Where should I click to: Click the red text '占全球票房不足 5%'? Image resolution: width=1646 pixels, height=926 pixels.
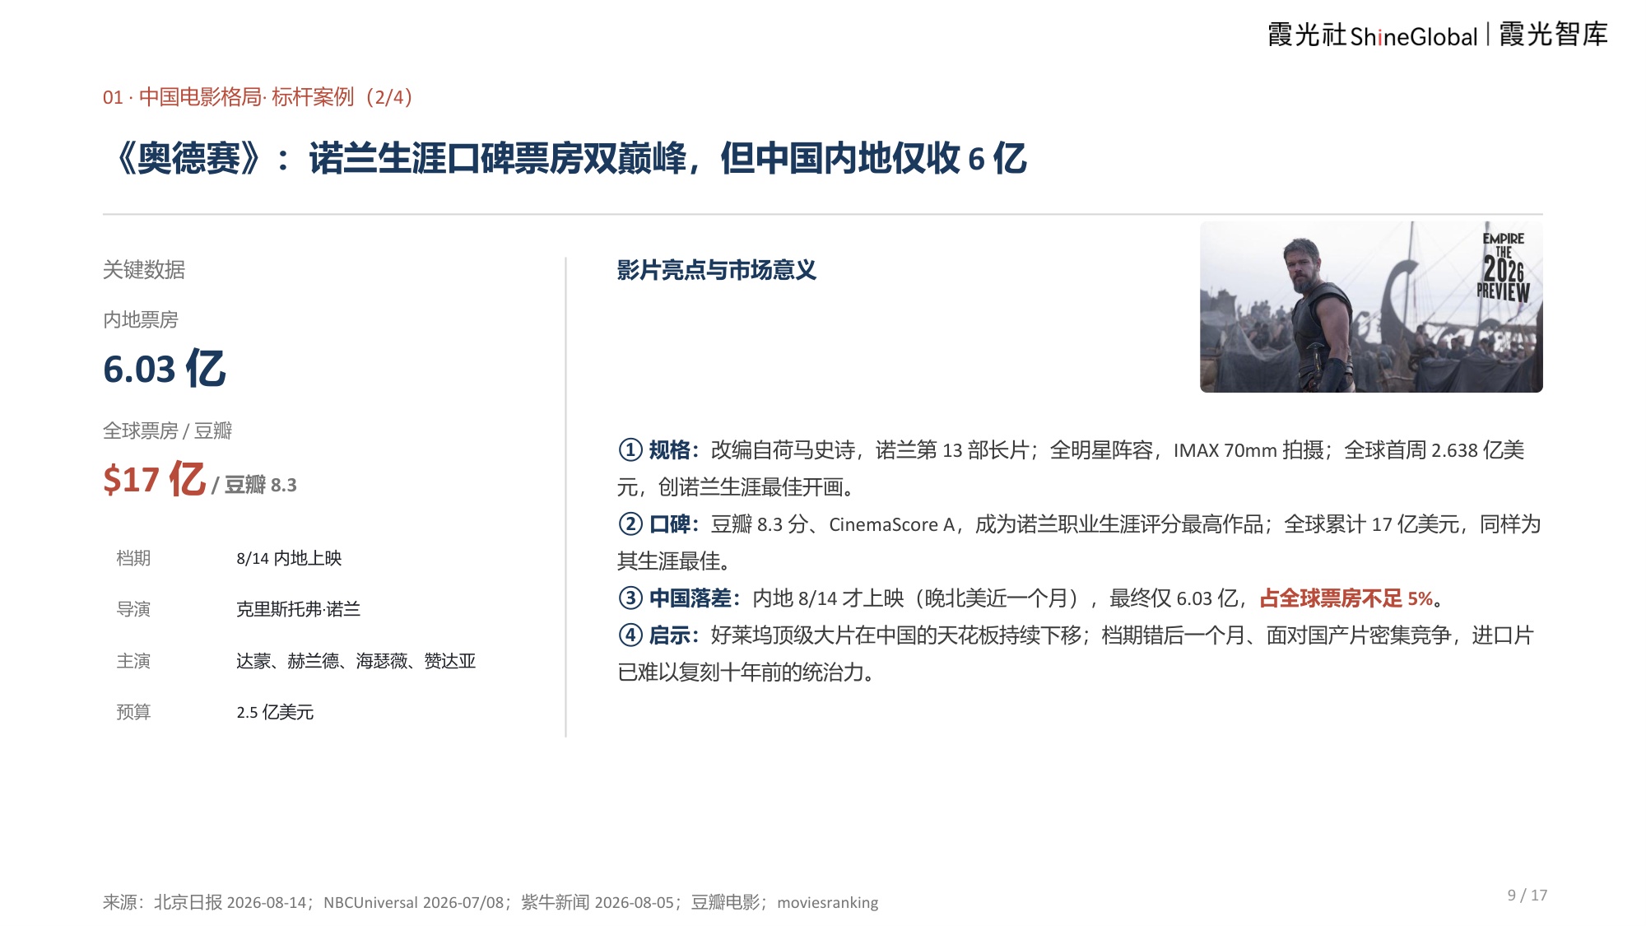[1346, 598]
